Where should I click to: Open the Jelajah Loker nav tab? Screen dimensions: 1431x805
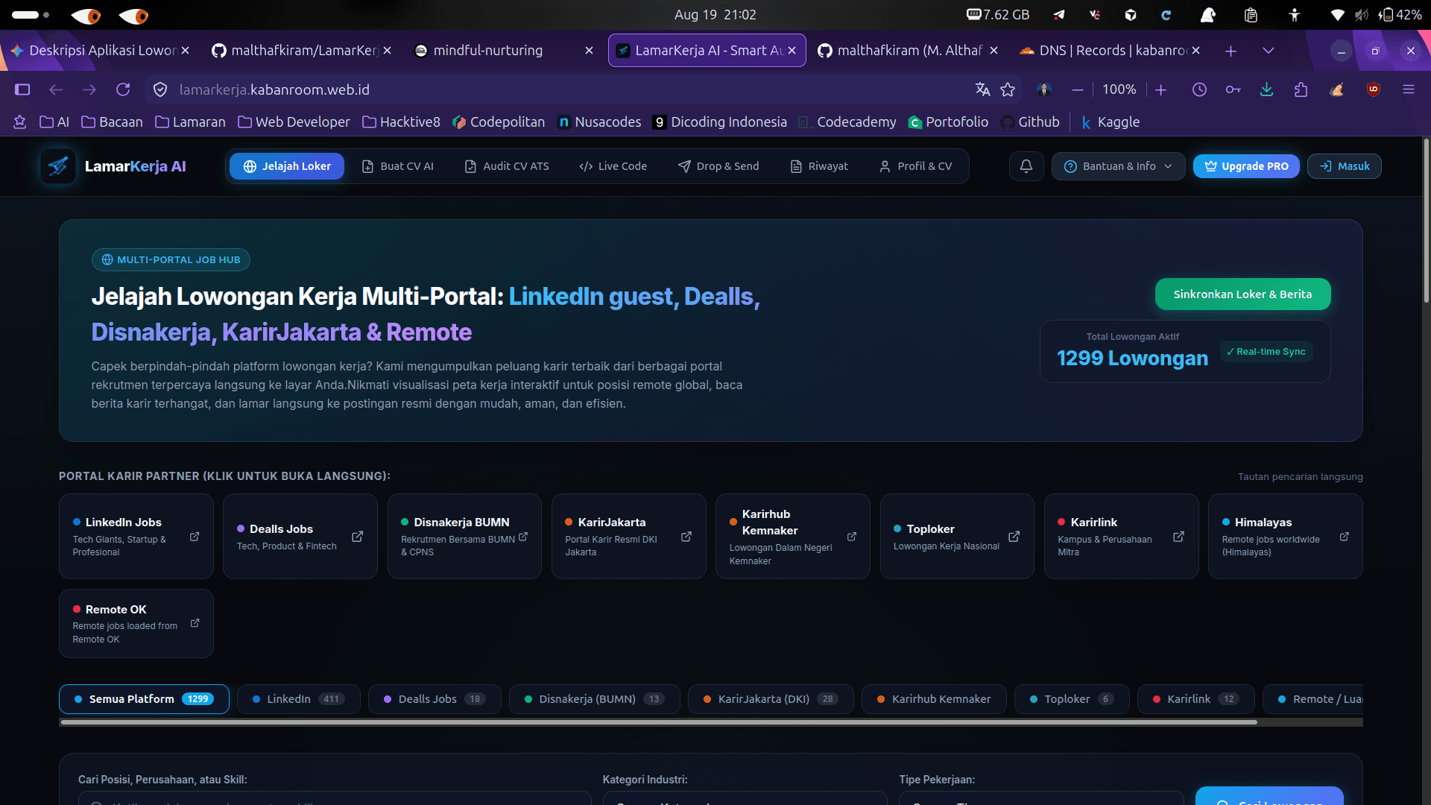point(287,166)
